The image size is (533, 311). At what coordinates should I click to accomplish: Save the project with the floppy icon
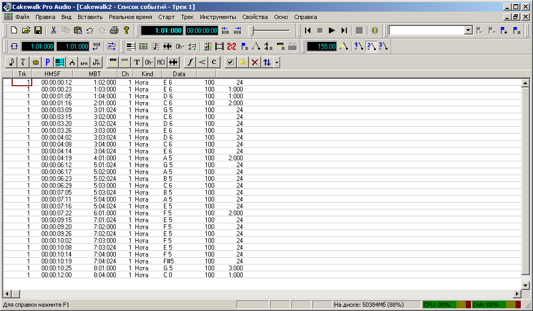(38, 30)
